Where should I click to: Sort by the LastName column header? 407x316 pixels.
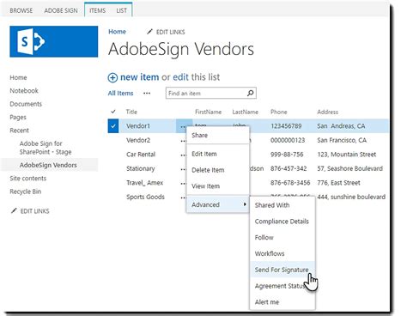click(x=245, y=112)
